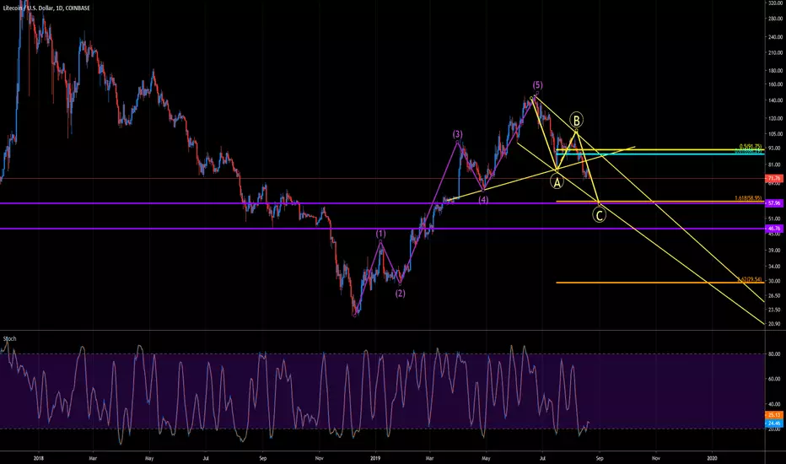
Task: Click the (2) Elliott wave label
Action: [400, 294]
